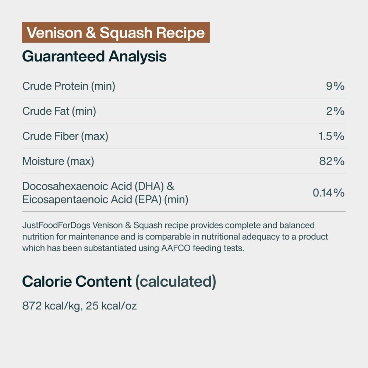The width and height of the screenshot is (368, 368).
Task: Click the Guaranteed Analysis heading
Action: (95, 56)
